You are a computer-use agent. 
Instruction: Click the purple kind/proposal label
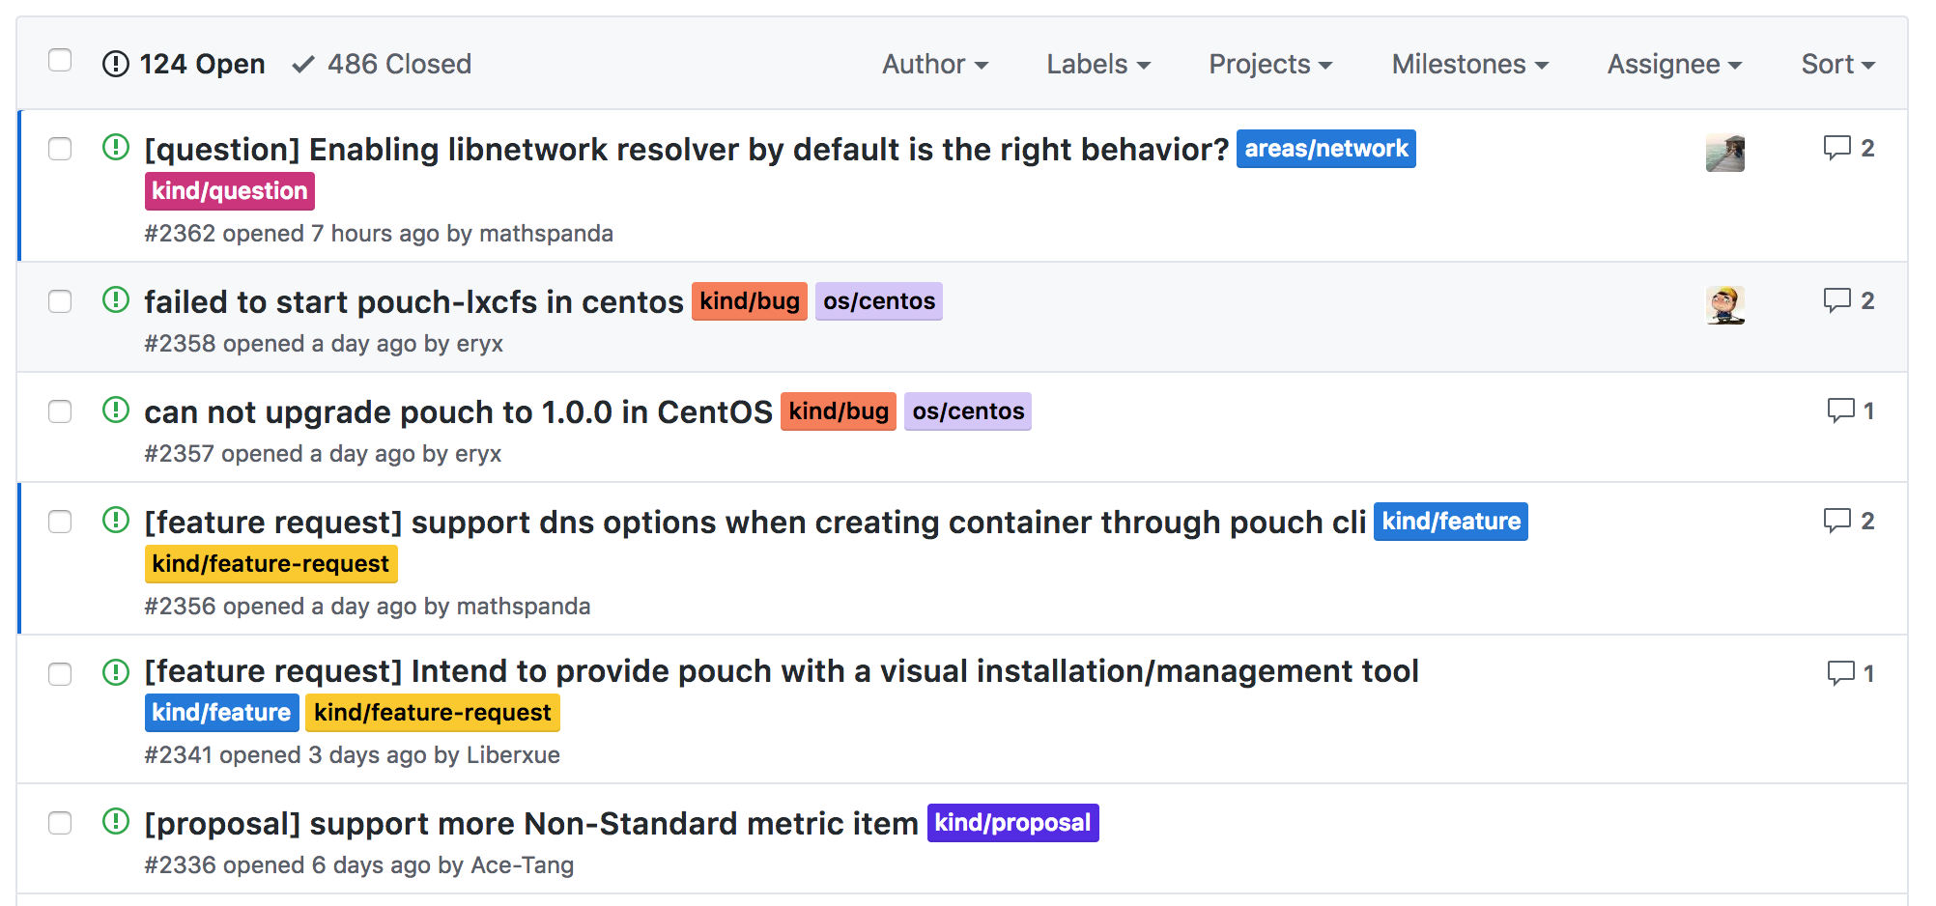(1012, 823)
